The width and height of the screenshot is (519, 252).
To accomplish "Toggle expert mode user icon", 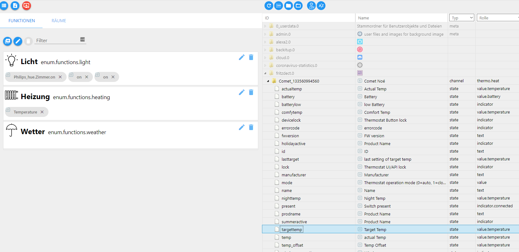I will click(311, 6).
